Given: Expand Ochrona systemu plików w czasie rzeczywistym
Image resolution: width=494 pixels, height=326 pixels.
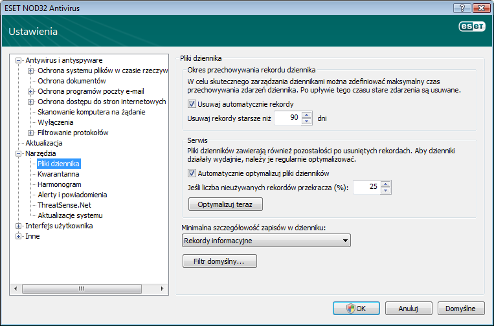Looking at the screenshot, I should [x=30, y=71].
